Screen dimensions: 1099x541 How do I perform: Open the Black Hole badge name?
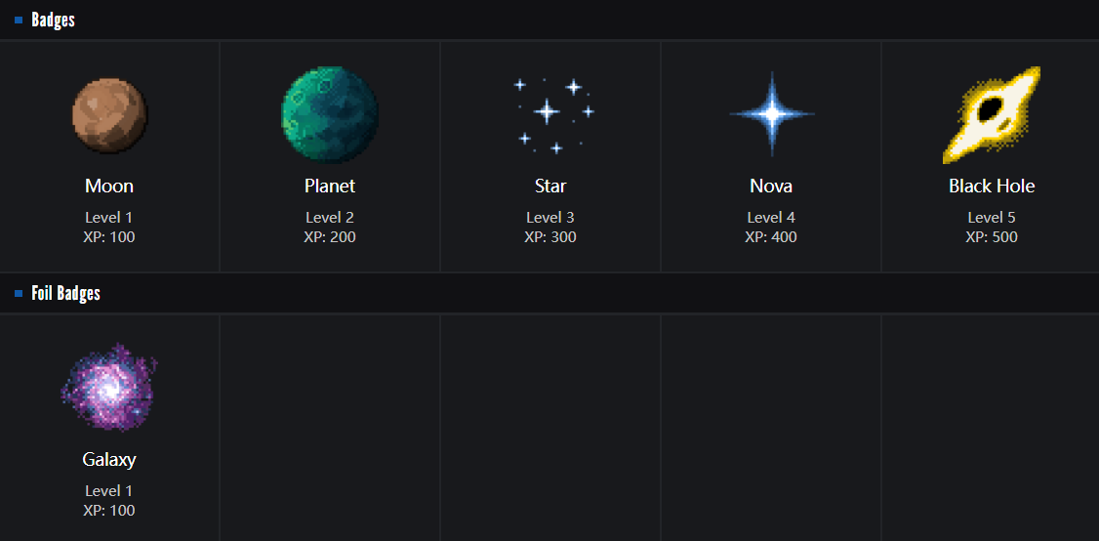pos(992,186)
